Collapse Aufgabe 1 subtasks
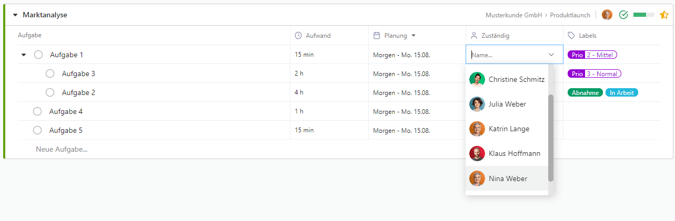The width and height of the screenshot is (675, 221). [24, 55]
